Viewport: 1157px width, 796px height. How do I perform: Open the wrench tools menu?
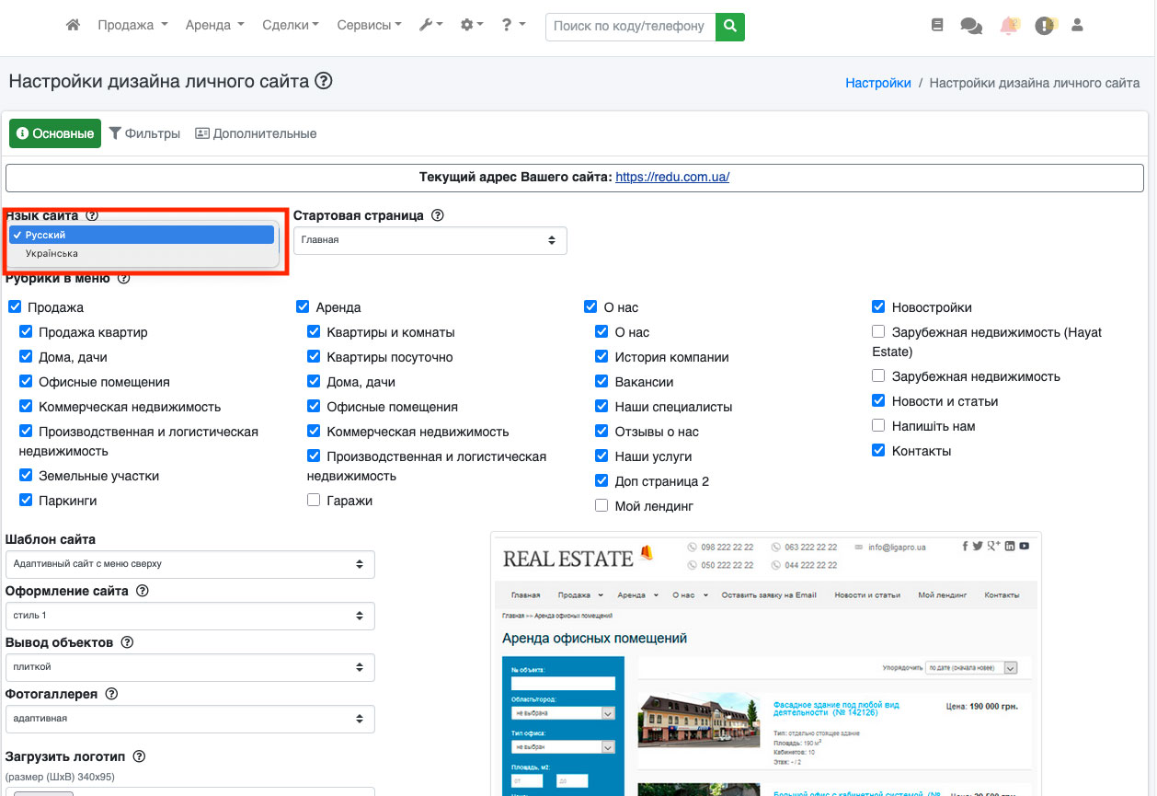[430, 26]
